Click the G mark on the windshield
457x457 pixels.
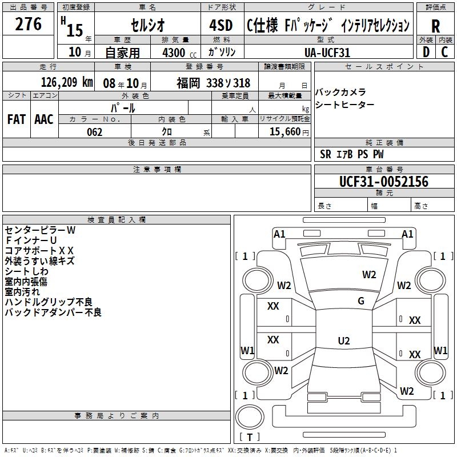coord(361,301)
